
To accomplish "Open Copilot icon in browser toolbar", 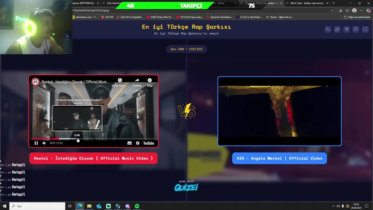I will 369,10.
